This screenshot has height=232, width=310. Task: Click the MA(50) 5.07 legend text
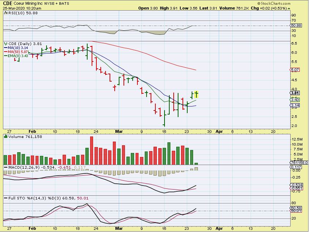coord(18,52)
